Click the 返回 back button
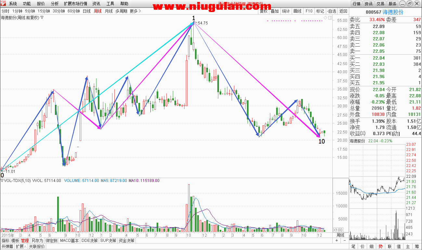 (x=343, y=11)
